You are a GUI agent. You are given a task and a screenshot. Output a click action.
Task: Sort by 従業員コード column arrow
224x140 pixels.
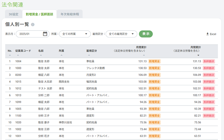pos(18,55)
